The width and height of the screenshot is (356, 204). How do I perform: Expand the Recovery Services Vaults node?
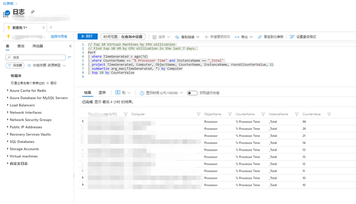8,134
